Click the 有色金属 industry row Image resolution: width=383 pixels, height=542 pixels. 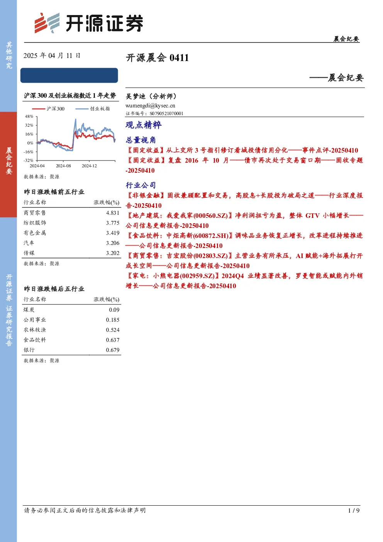click(71, 233)
